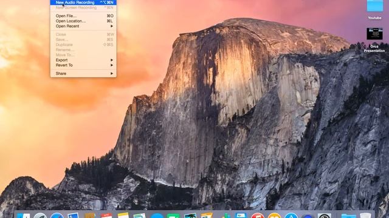Choose Open File... menu item
The width and height of the screenshot is (389, 218).
(x=83, y=16)
